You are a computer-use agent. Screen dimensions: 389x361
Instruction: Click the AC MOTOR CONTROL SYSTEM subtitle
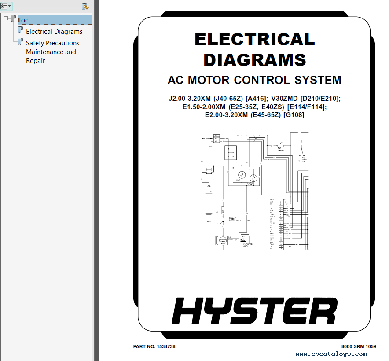[254, 80]
